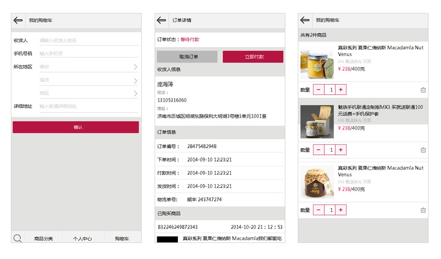The height and width of the screenshot is (259, 441).
Task: Click 立即付款 to pay now
Action: pyautogui.click(x=253, y=57)
